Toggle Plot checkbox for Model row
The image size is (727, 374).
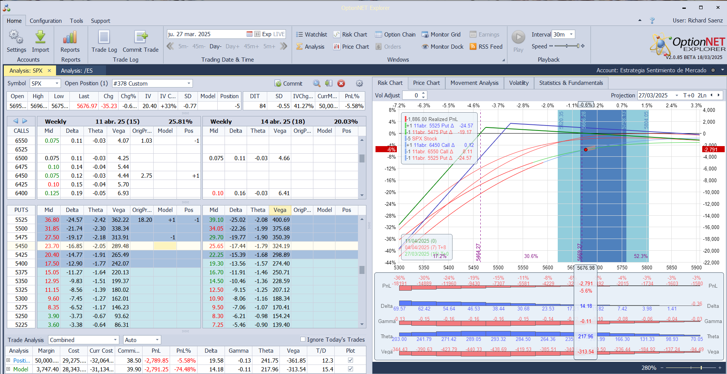pyautogui.click(x=350, y=369)
